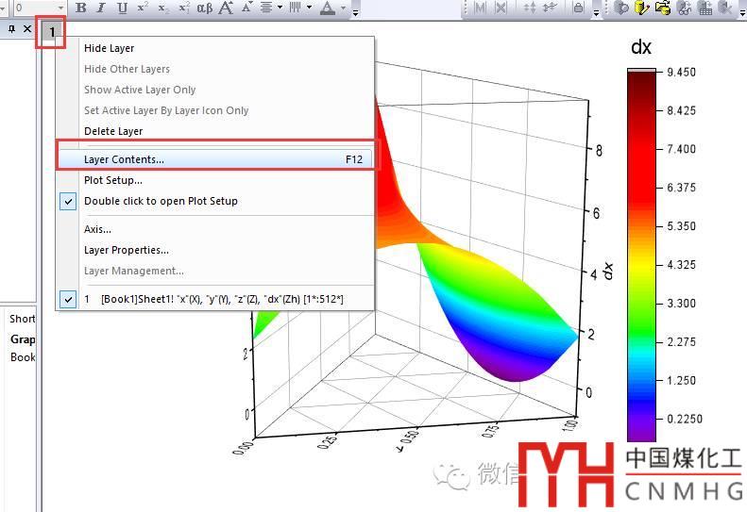Decrease font size with small A
This screenshot has height=512, width=747.
246,8
